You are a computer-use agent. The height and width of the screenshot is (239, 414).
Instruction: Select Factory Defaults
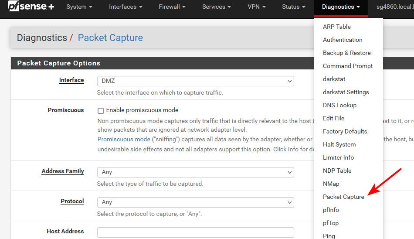345,131
